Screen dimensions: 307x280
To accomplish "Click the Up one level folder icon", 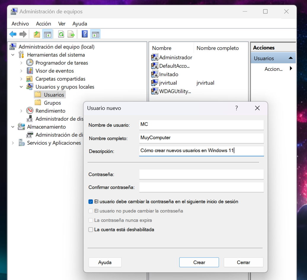I will [37, 34].
